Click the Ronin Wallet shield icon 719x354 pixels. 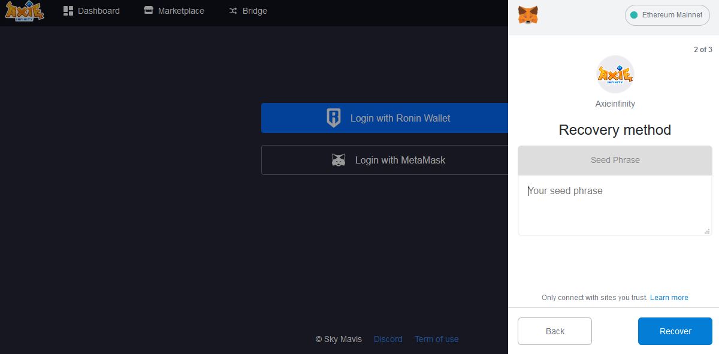pyautogui.click(x=333, y=118)
